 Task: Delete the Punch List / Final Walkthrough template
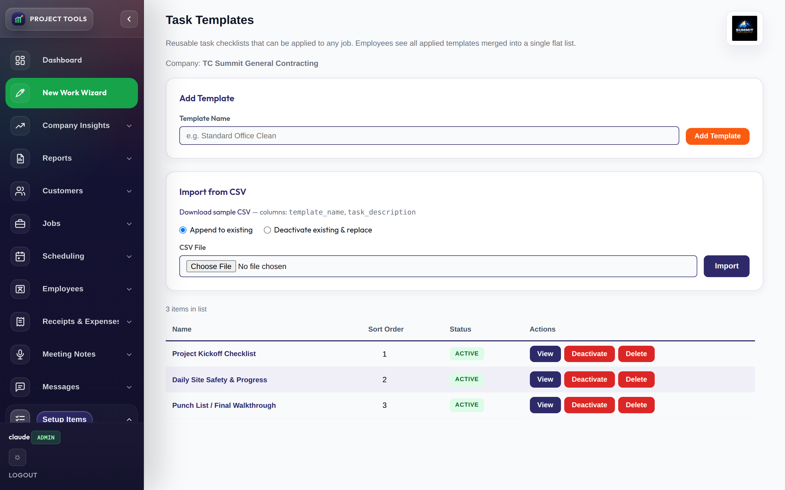636,405
